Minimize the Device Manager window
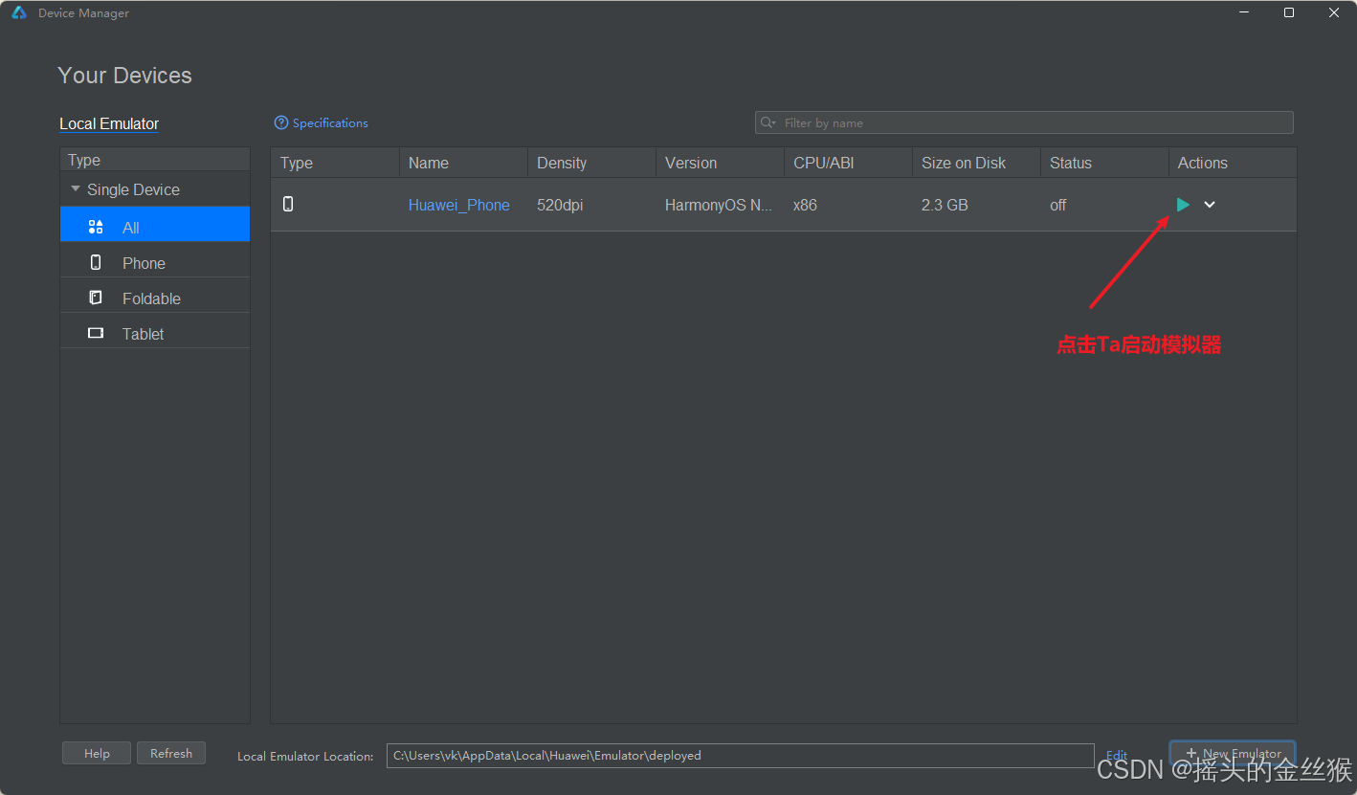 coord(1244,12)
